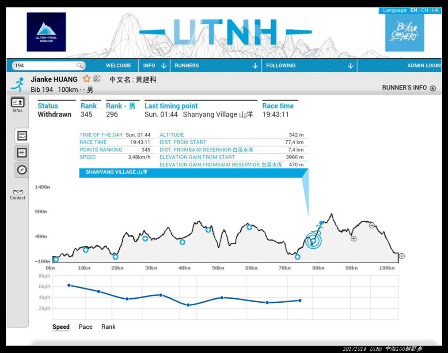Open the WELCOME menu item
The width and height of the screenshot is (448, 353).
coord(118,65)
